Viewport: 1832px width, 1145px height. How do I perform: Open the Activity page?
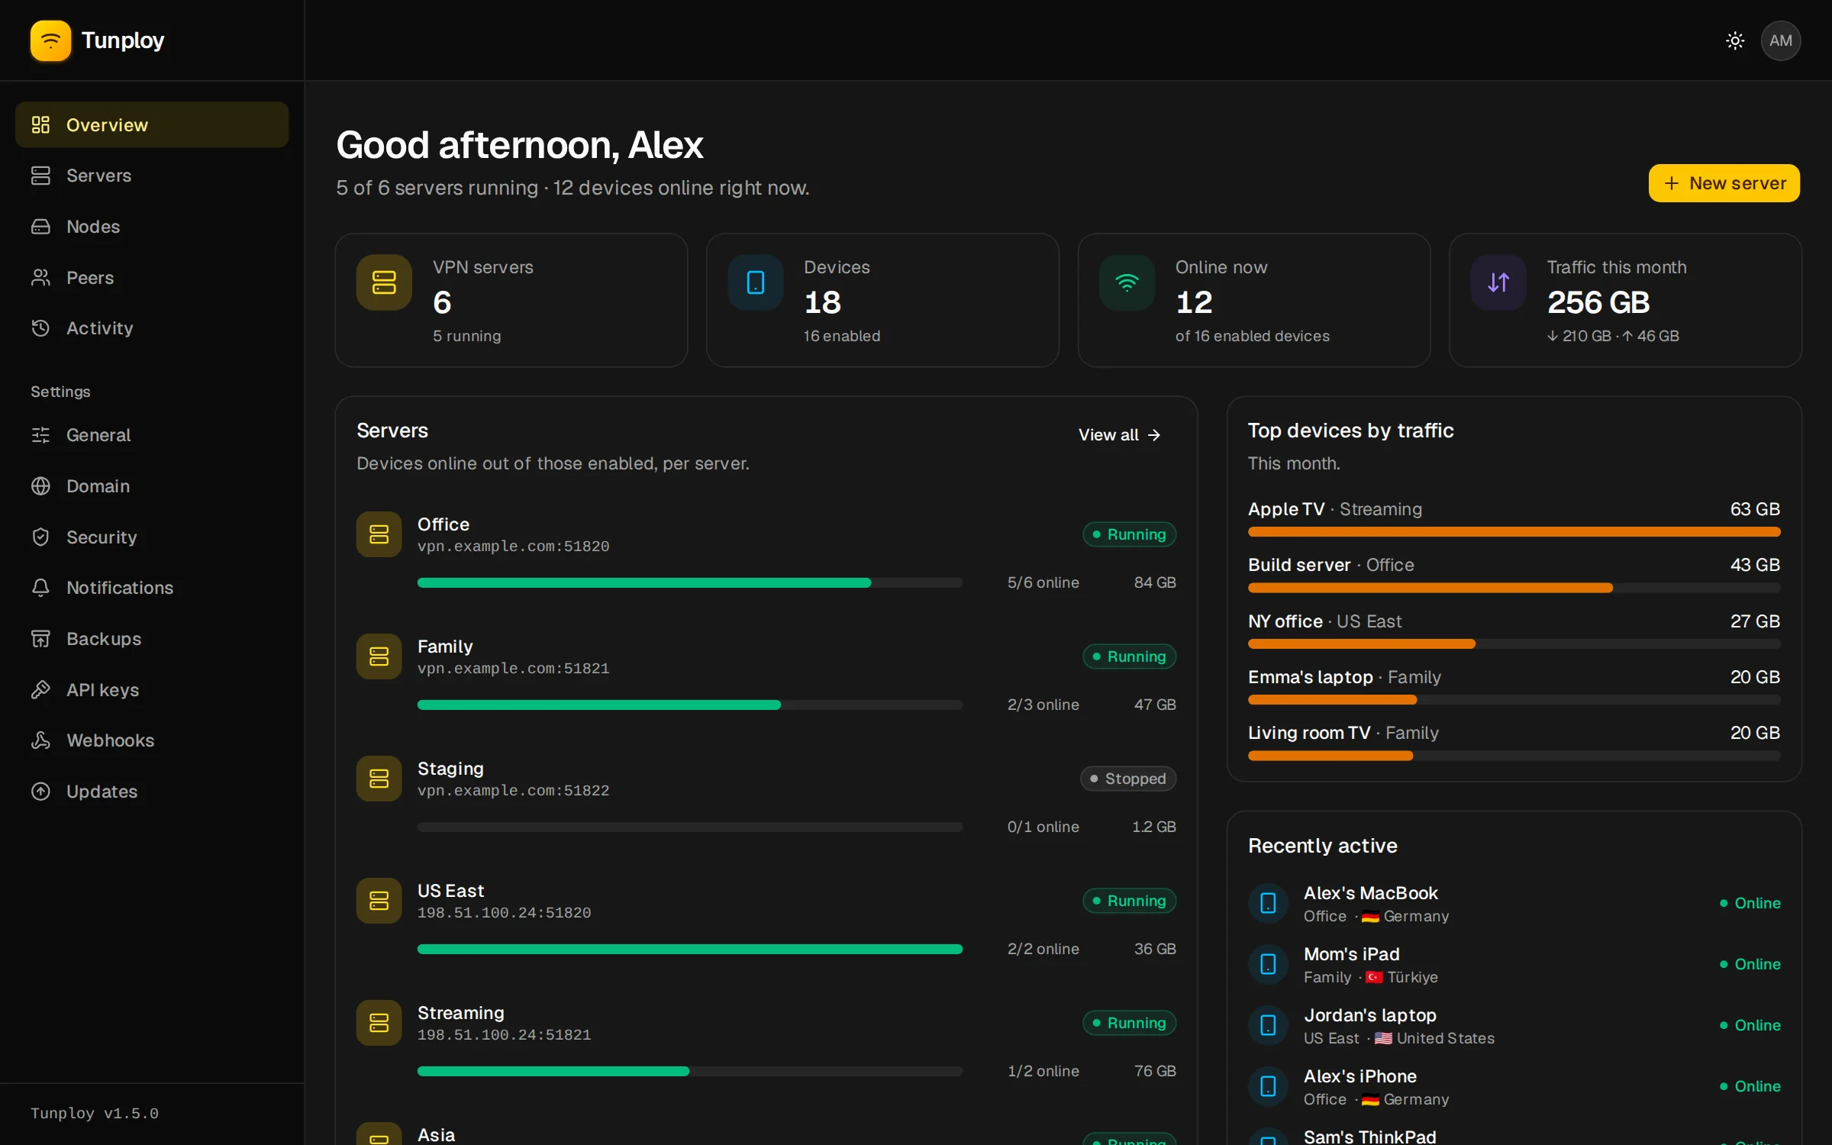click(x=152, y=328)
